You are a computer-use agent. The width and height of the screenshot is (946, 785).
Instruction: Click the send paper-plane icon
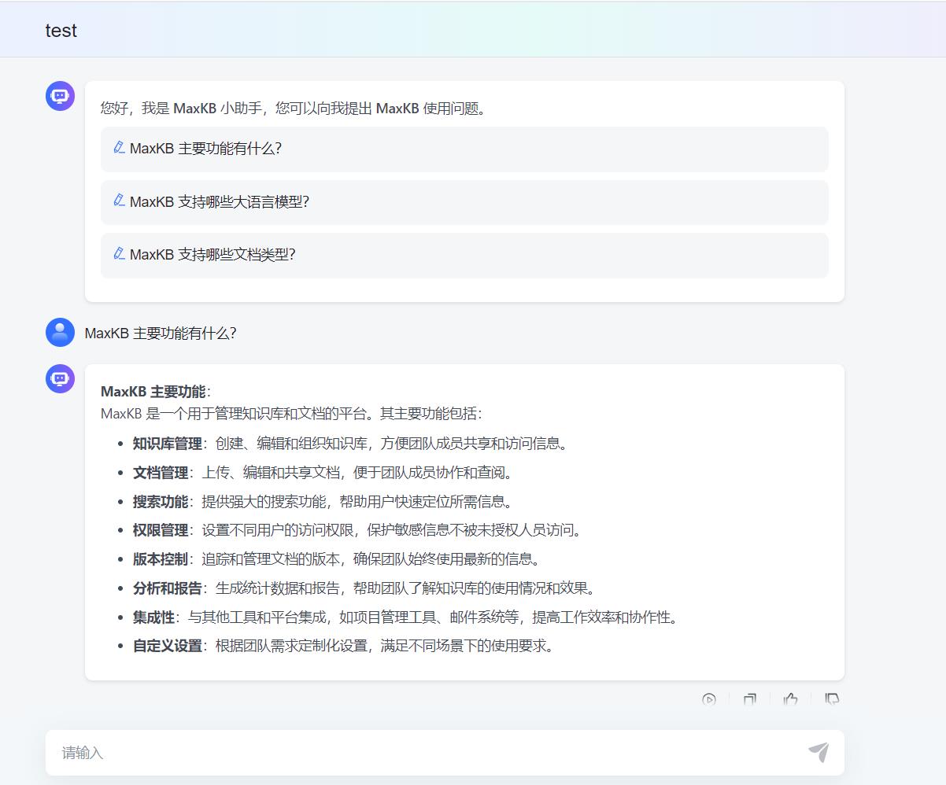click(819, 752)
